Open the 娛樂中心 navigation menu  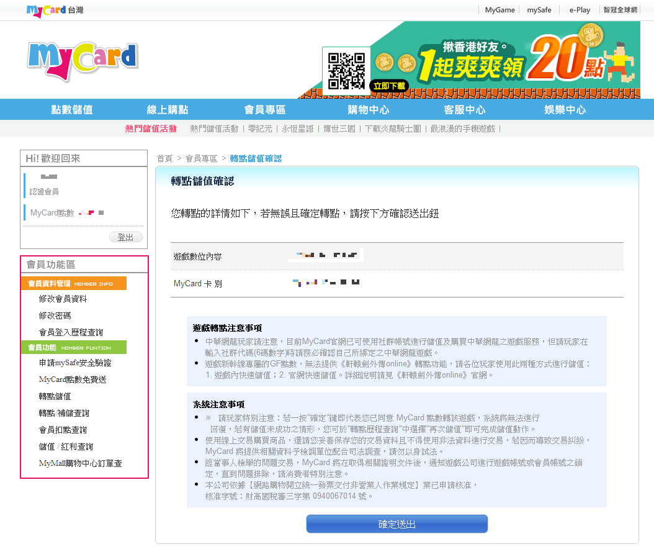coord(565,110)
